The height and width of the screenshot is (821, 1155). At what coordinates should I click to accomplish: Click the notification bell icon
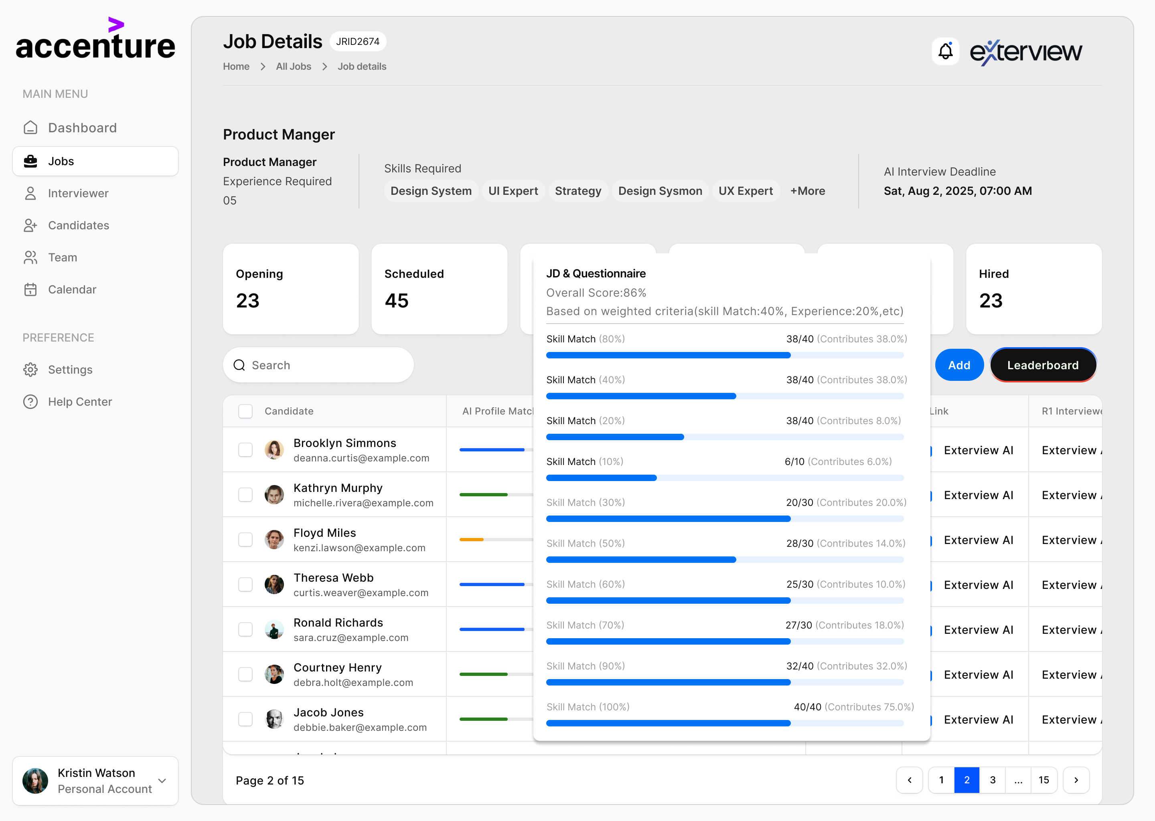click(x=945, y=51)
